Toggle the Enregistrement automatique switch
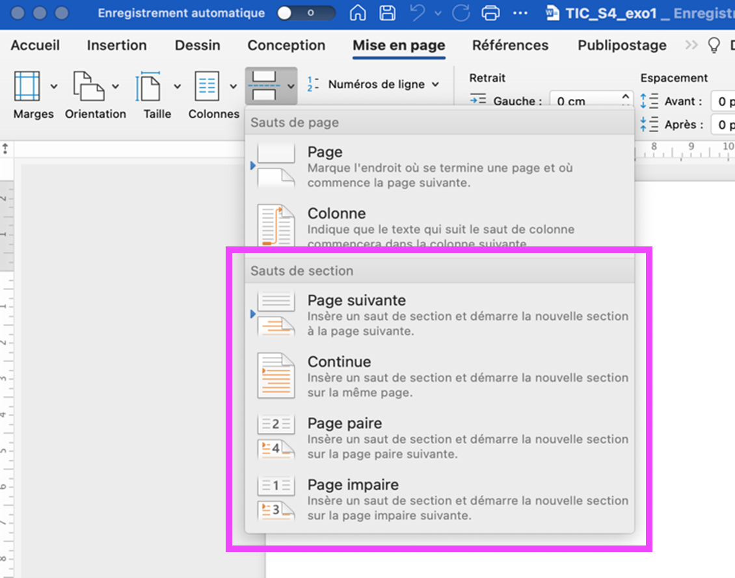This screenshot has height=578, width=735. click(x=306, y=13)
